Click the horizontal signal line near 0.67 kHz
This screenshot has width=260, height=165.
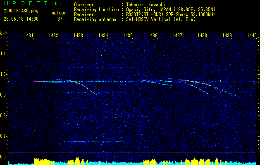[95, 141]
